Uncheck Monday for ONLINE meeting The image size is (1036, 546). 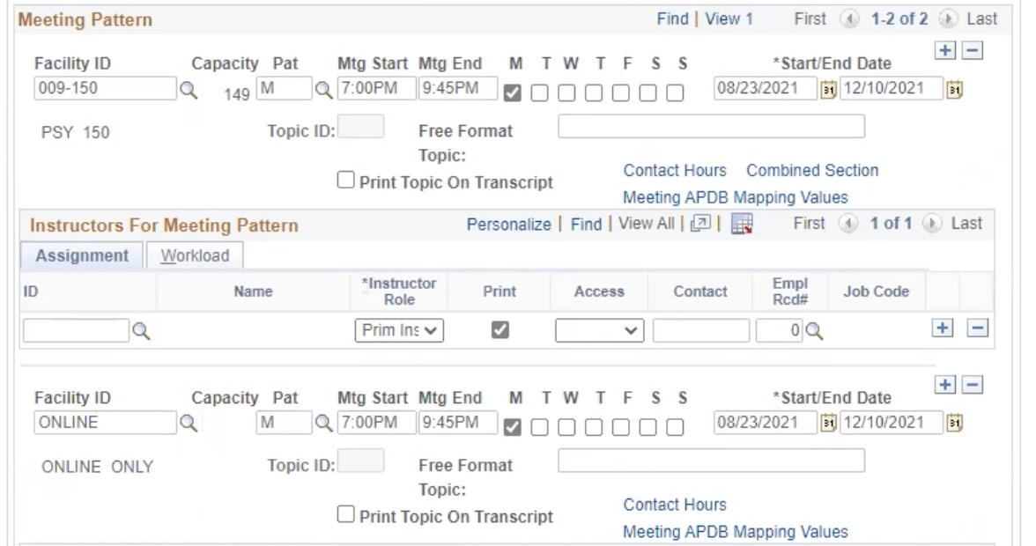point(512,427)
